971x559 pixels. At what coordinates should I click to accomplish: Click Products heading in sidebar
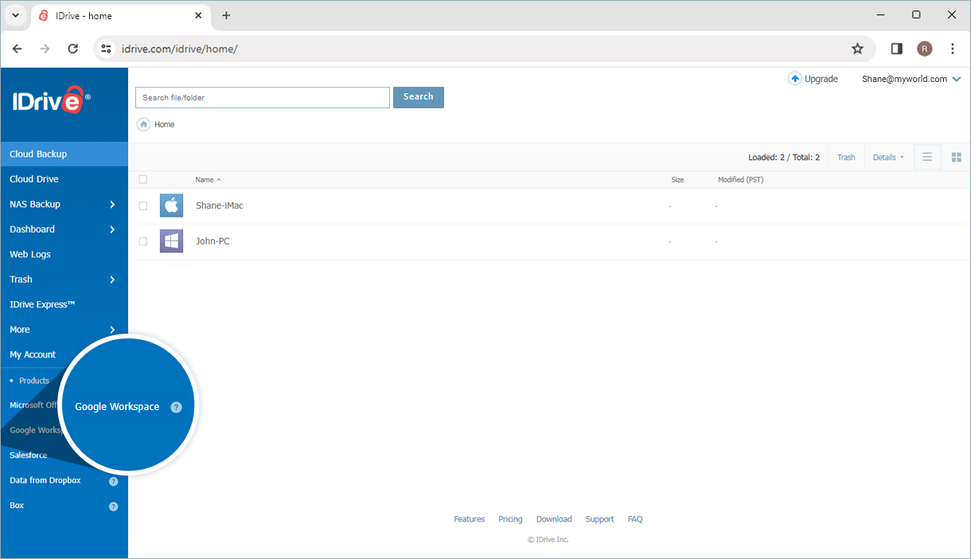point(34,381)
